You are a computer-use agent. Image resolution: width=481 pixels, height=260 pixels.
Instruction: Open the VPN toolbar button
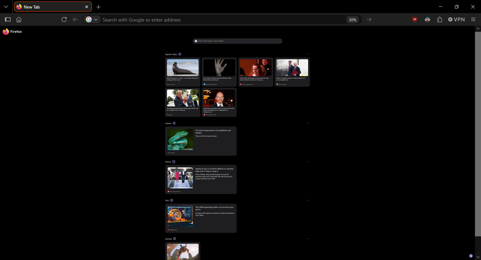456,19
